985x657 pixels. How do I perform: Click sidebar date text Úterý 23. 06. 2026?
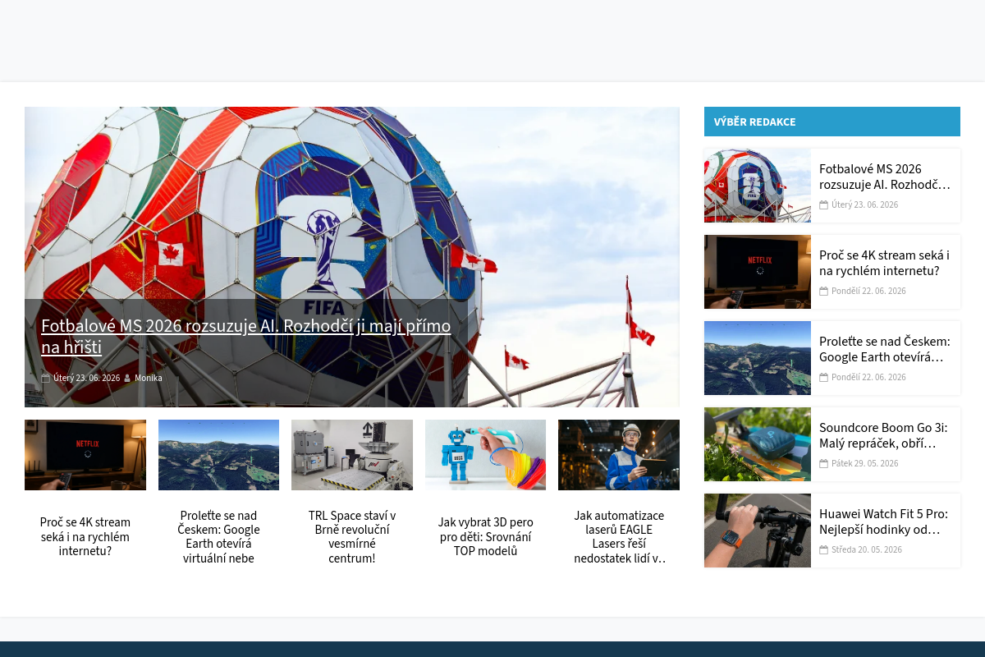pos(864,205)
